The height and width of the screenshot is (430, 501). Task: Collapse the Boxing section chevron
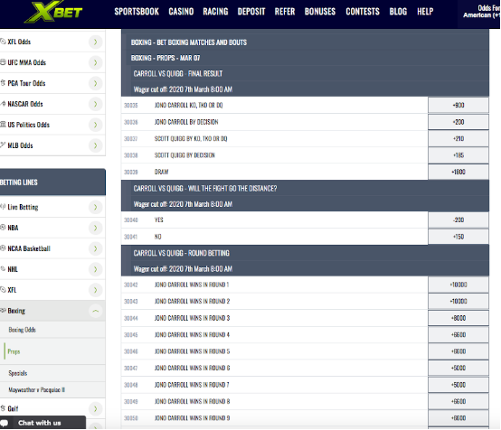[96, 311]
